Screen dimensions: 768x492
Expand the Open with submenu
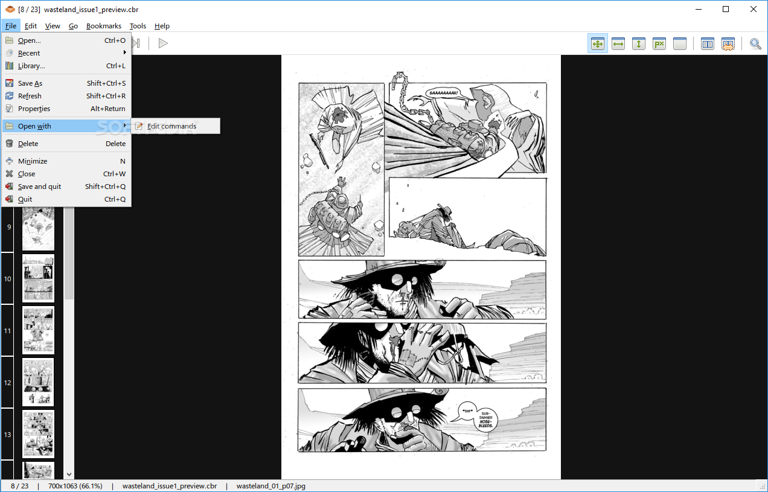click(x=66, y=126)
